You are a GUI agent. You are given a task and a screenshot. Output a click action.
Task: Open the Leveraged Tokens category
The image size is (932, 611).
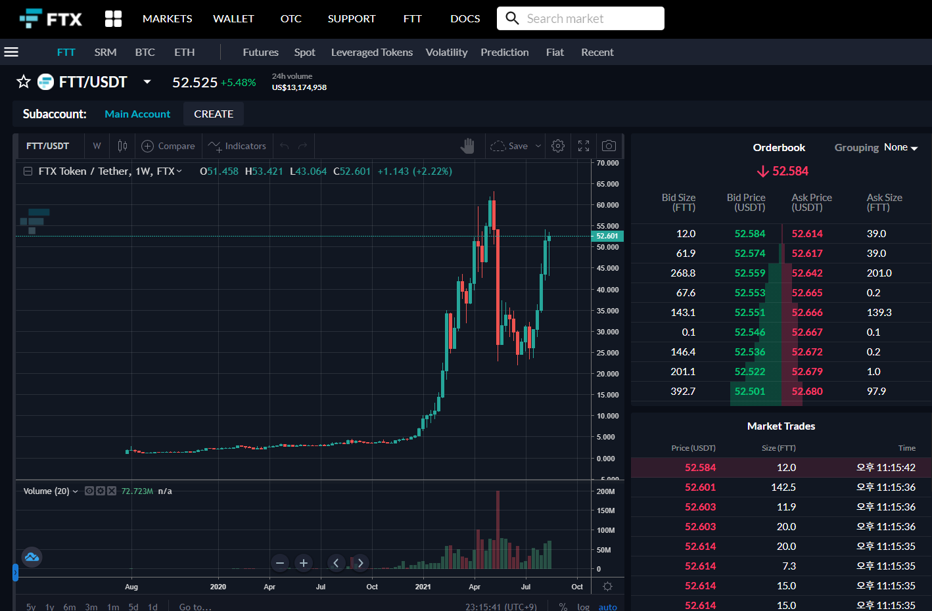pos(372,52)
